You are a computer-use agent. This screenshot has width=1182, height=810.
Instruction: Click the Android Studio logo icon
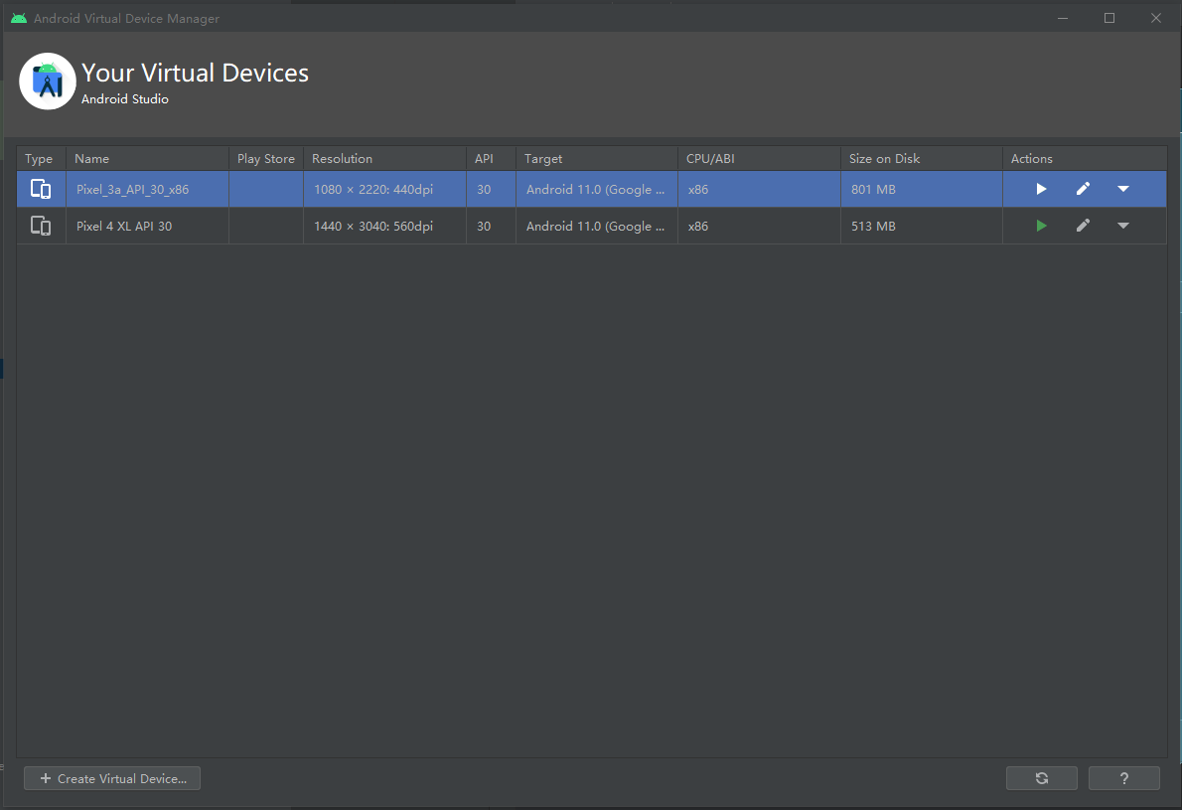click(47, 81)
